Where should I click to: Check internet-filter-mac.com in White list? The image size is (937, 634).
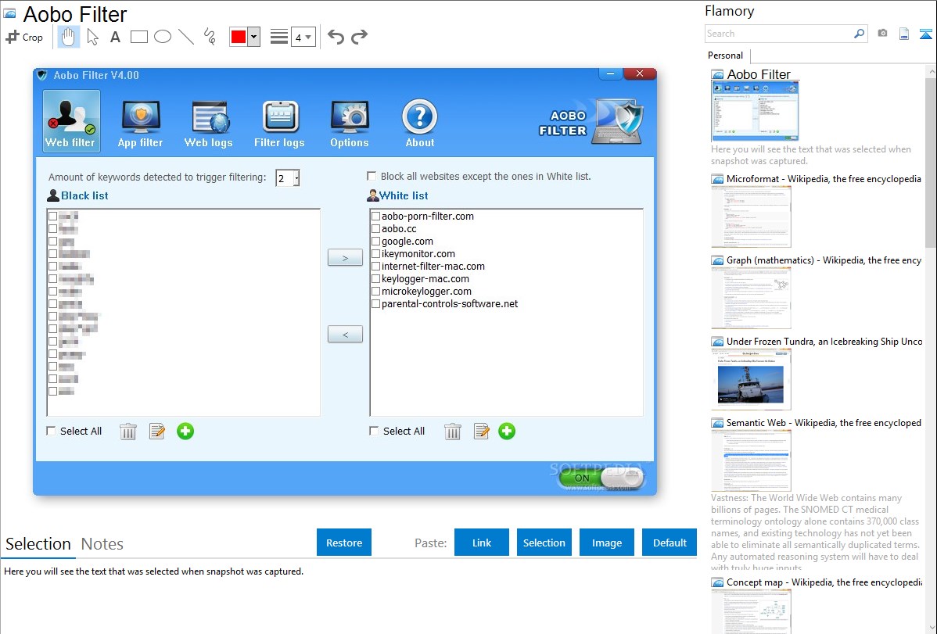click(376, 267)
